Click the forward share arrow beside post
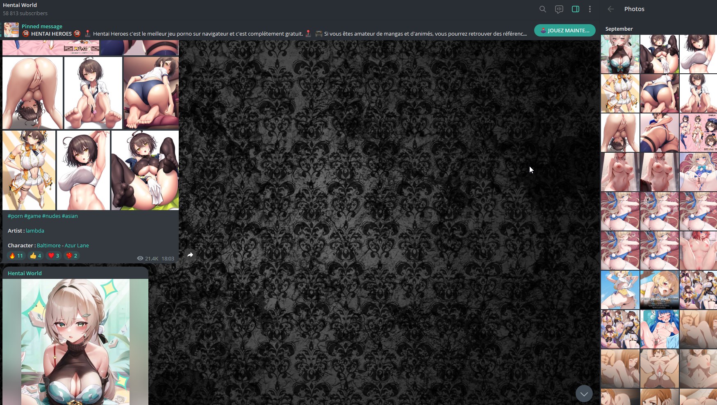The height and width of the screenshot is (405, 717). tap(190, 255)
